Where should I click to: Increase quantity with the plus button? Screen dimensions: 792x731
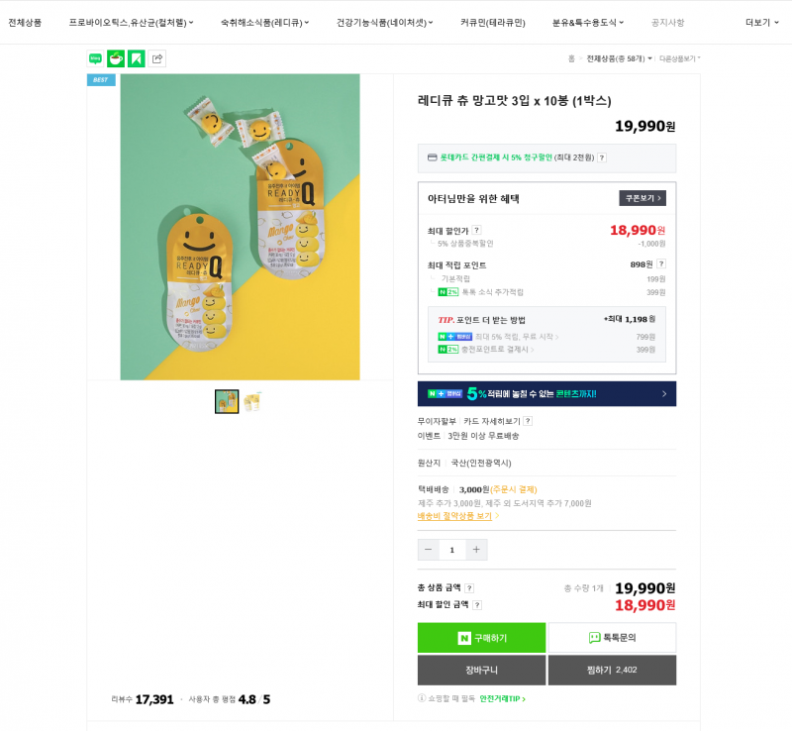pyautogui.click(x=476, y=550)
